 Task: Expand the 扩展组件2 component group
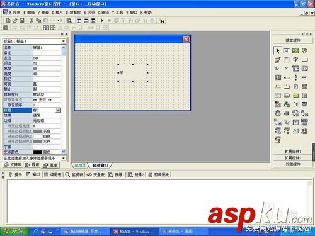[x=293, y=158]
